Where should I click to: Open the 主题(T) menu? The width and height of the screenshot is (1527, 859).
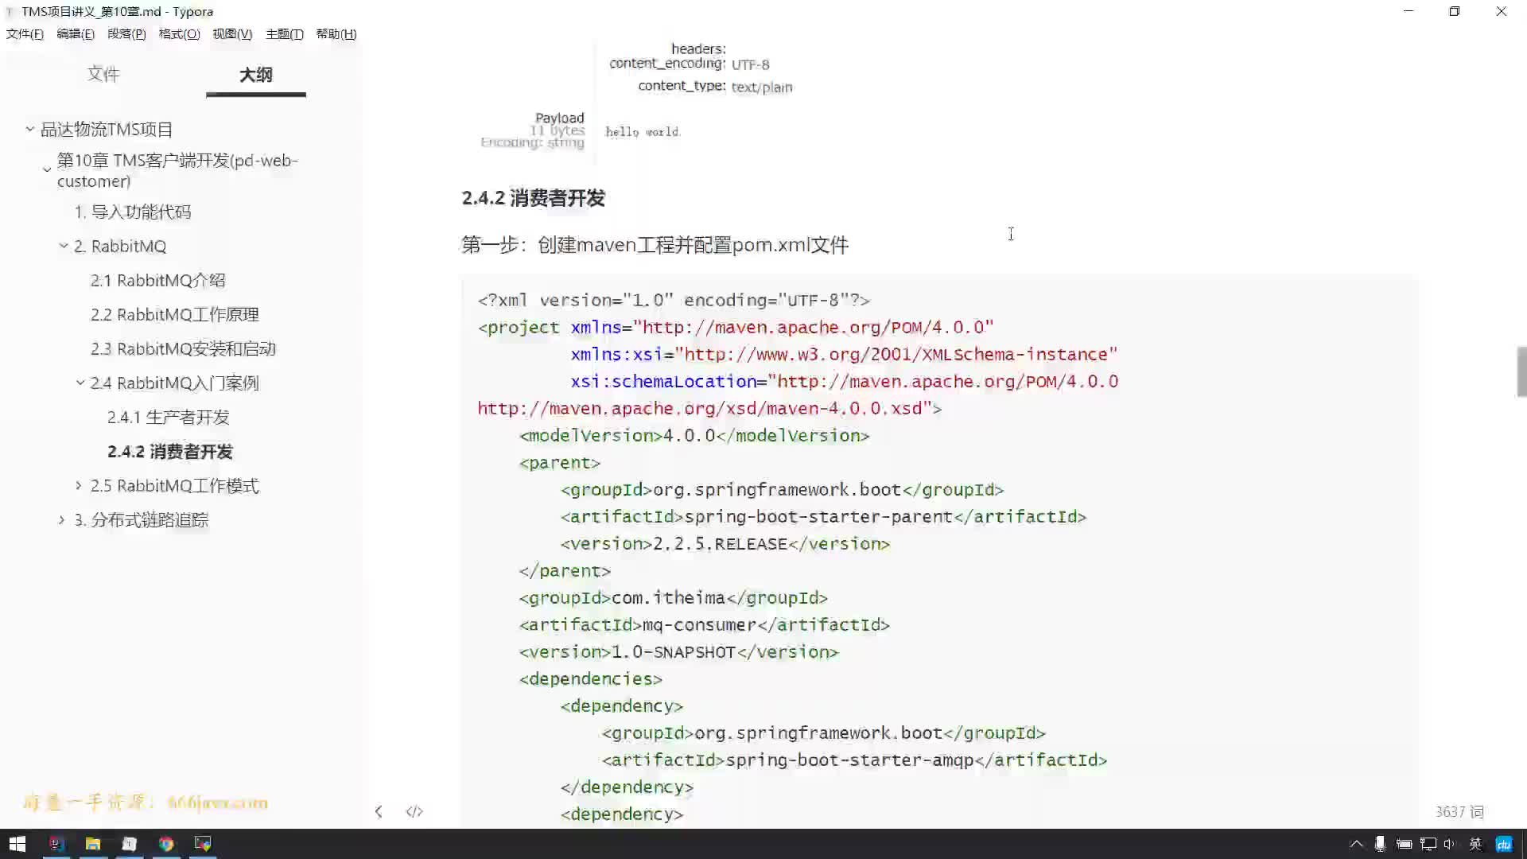[x=285, y=34]
